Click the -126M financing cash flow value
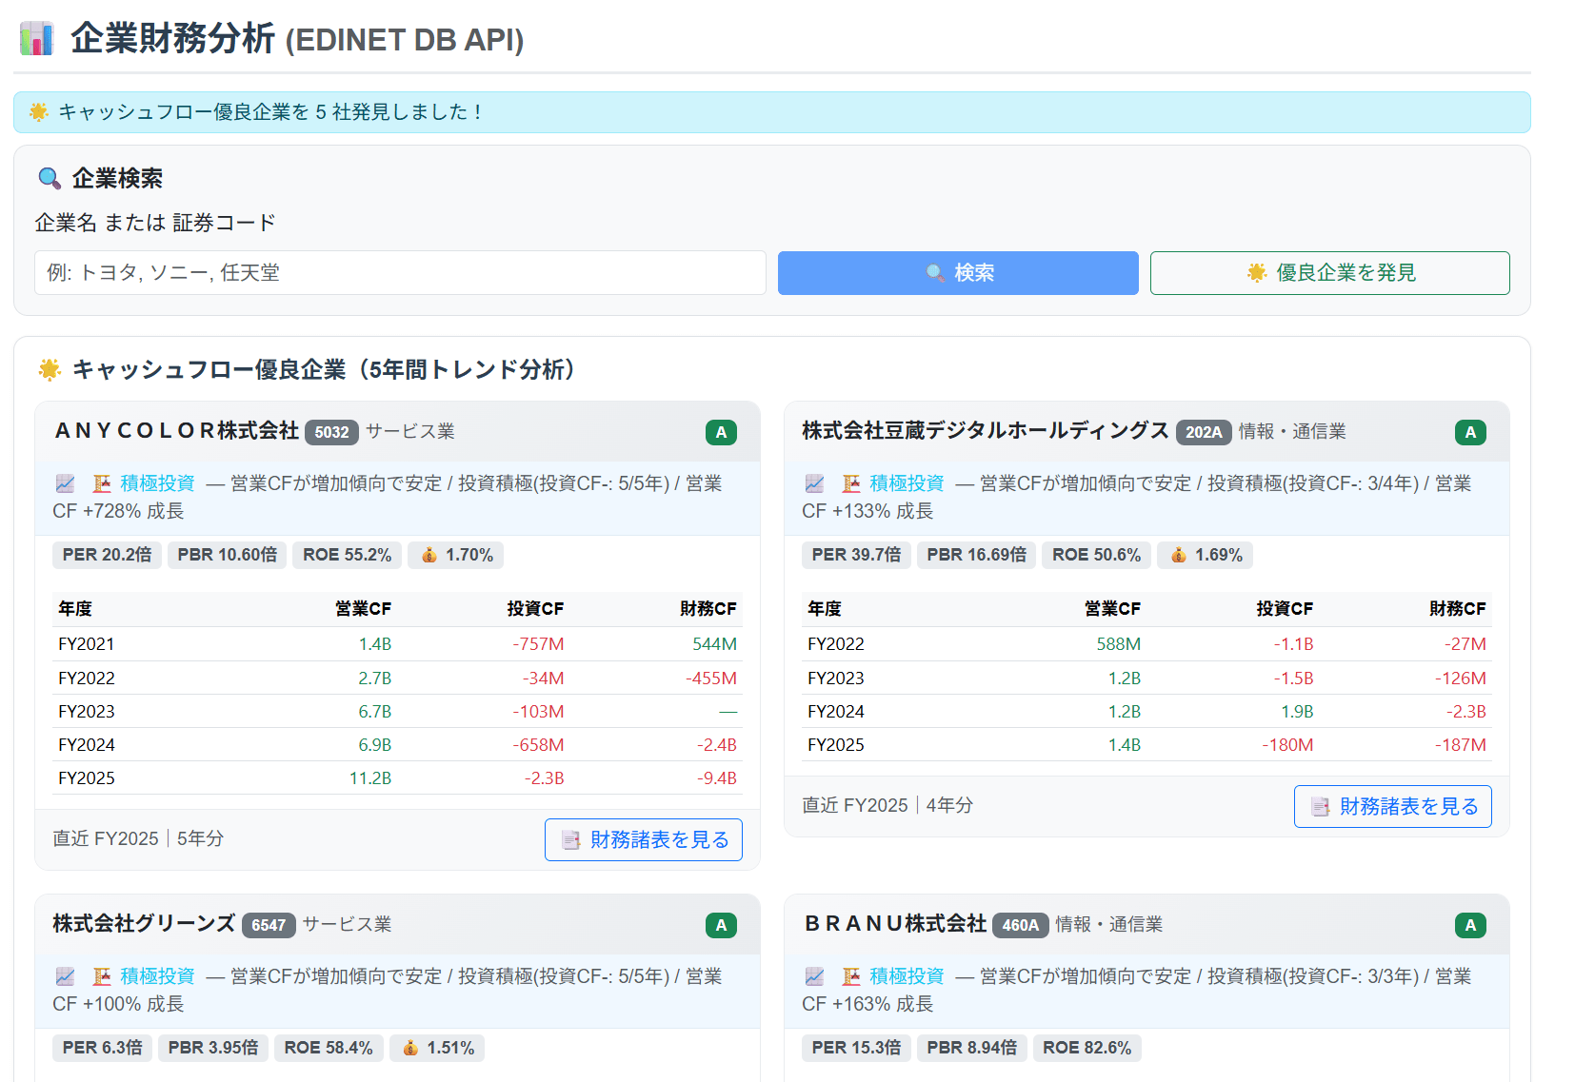The width and height of the screenshot is (1575, 1082). coord(1461,679)
